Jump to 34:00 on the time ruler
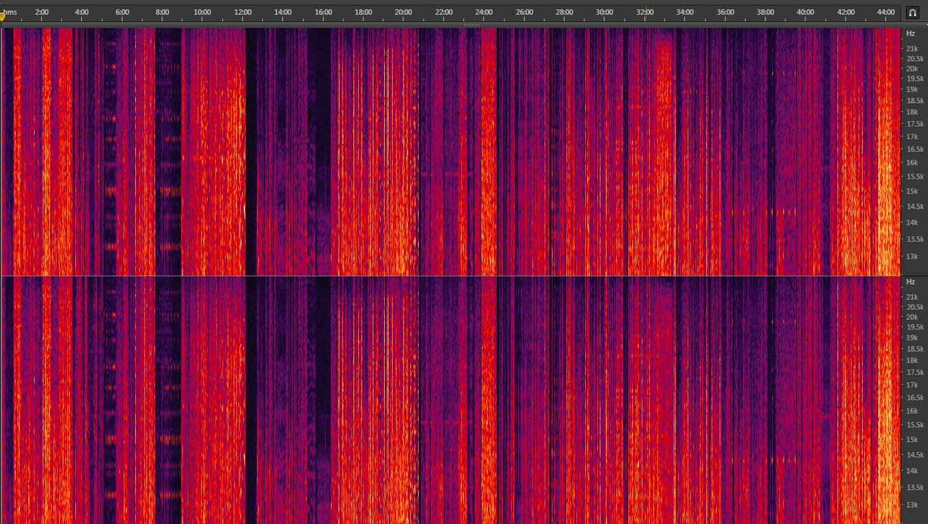 (x=685, y=12)
